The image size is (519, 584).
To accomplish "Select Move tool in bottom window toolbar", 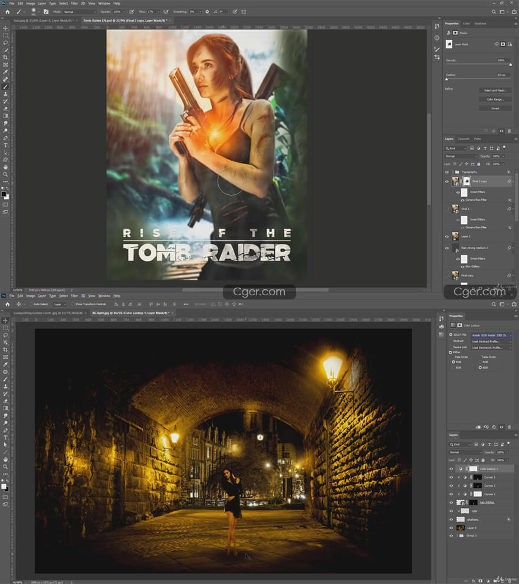I will [5, 321].
